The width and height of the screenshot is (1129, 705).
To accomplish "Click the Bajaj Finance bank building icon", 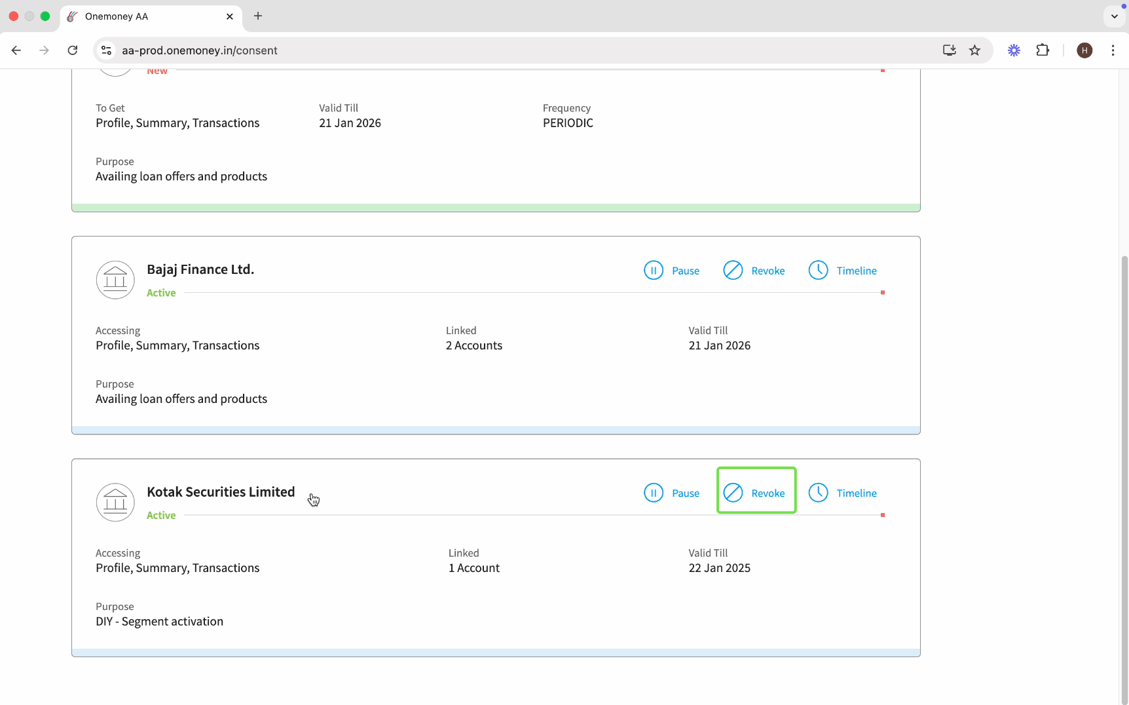I will [115, 280].
